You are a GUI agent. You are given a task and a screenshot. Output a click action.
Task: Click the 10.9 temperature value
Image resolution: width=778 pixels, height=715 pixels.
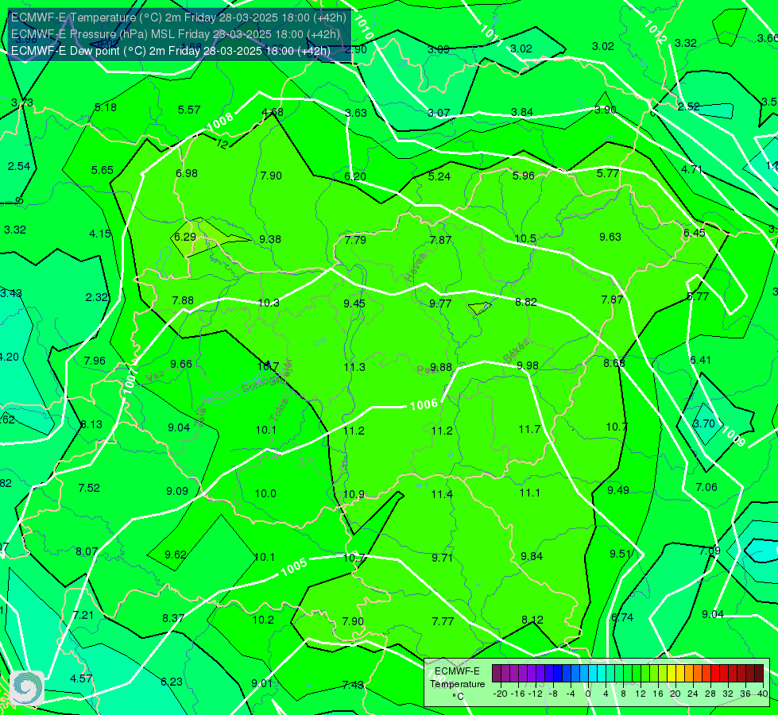point(354,494)
